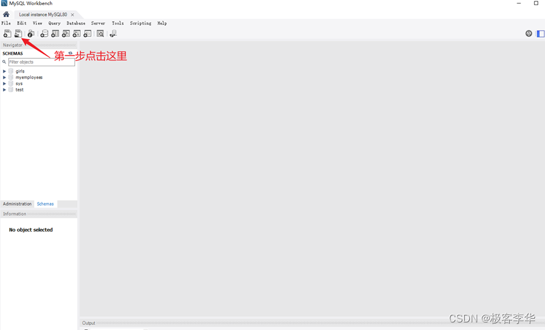
Task: Click the myemployees schema database icon
Action: (x=11, y=77)
